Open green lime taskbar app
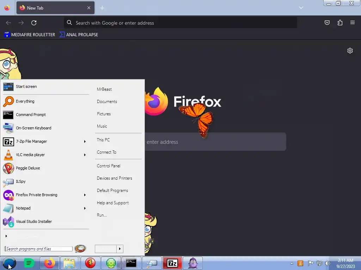Screen dimensions: 361x270 point(111,263)
